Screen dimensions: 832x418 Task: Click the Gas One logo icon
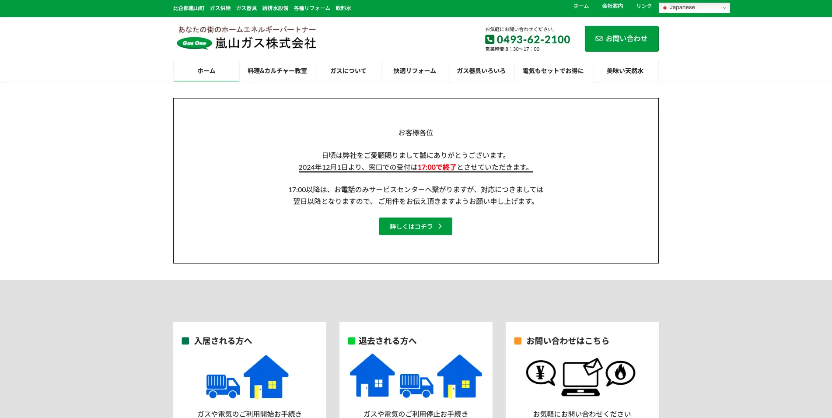pyautogui.click(x=194, y=43)
